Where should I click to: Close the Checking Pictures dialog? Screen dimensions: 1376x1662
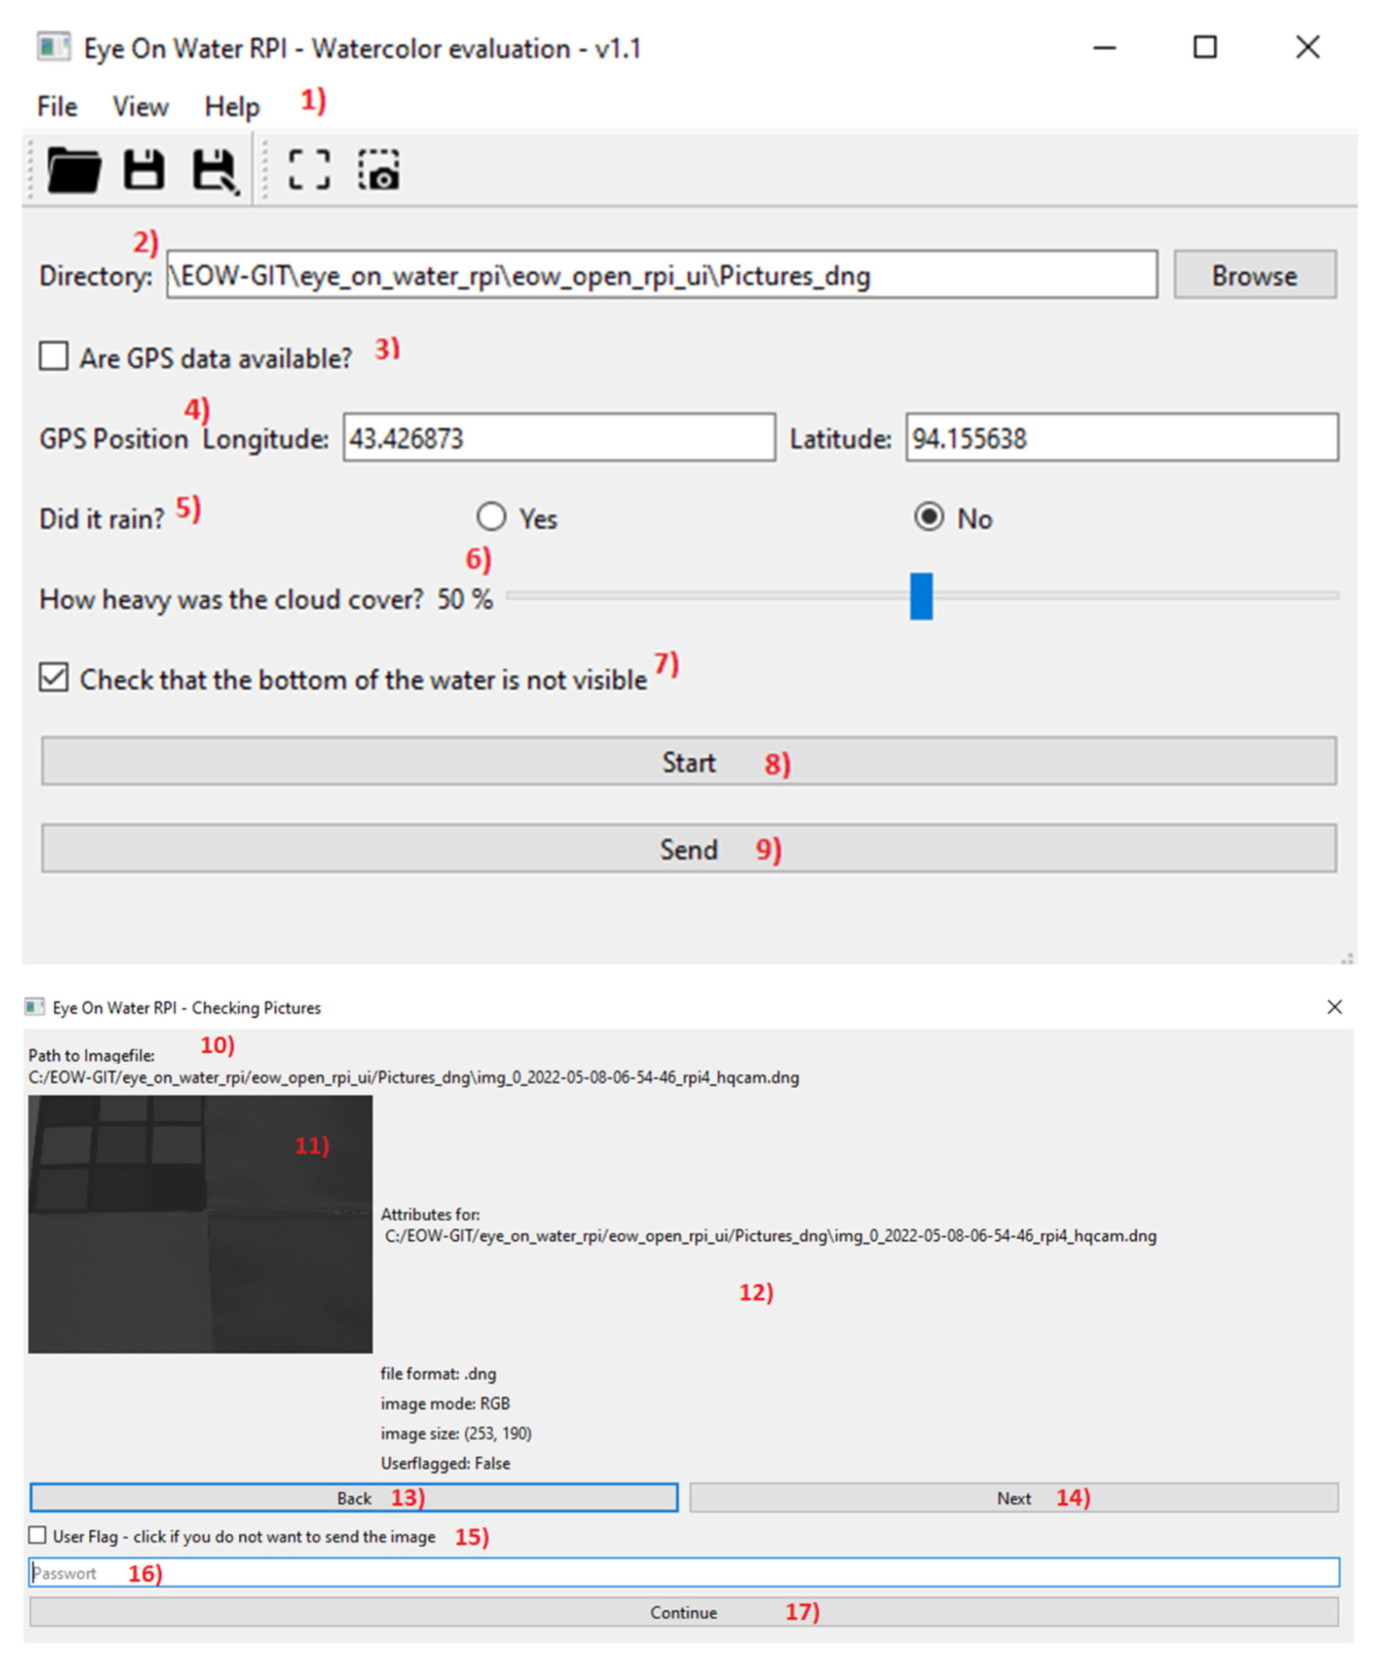(1334, 1007)
